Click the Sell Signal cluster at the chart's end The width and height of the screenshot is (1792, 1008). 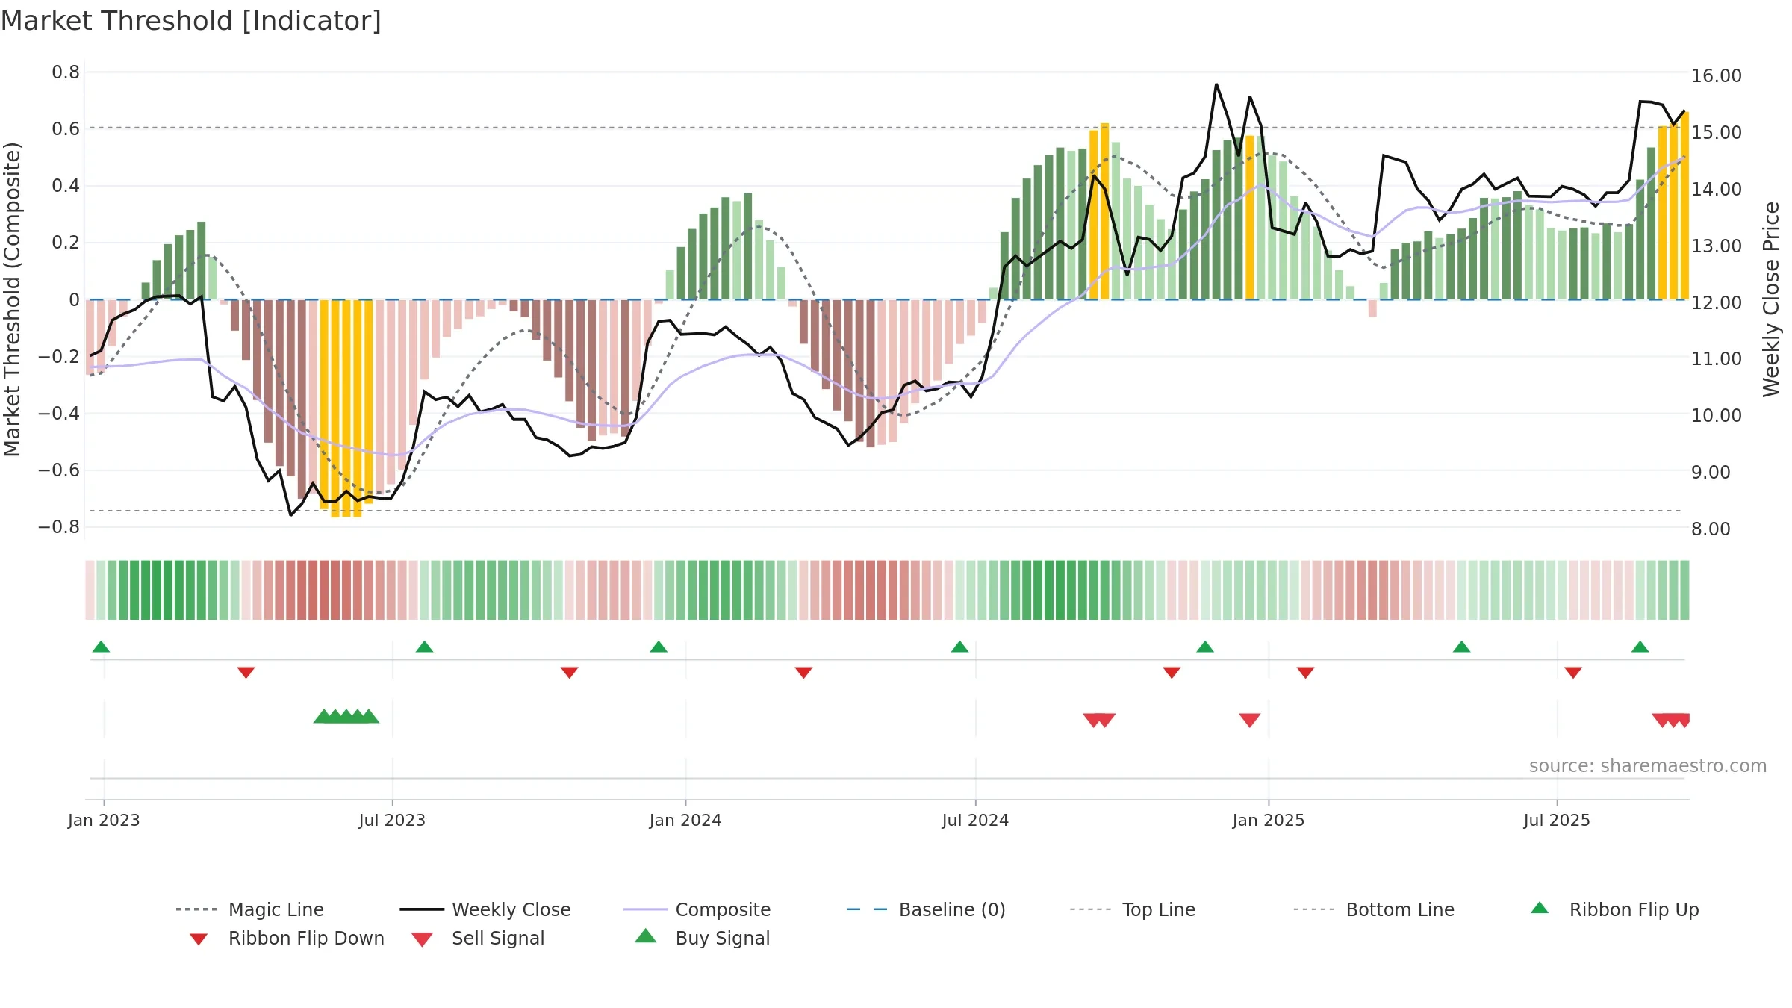coord(1671,720)
